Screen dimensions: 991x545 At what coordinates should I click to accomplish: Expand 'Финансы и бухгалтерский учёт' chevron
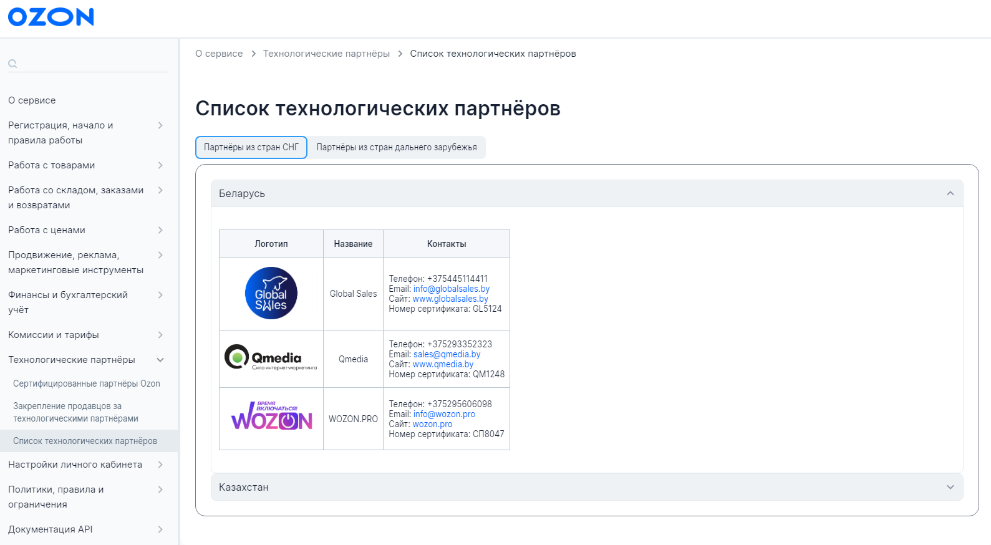pyautogui.click(x=160, y=295)
